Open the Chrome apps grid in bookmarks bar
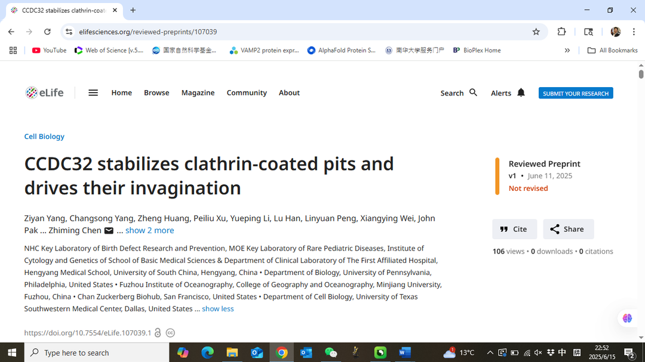Viewport: 645px width, 362px height. [x=13, y=50]
